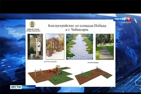
Task: Click the children's playground render
Action: point(51,75)
